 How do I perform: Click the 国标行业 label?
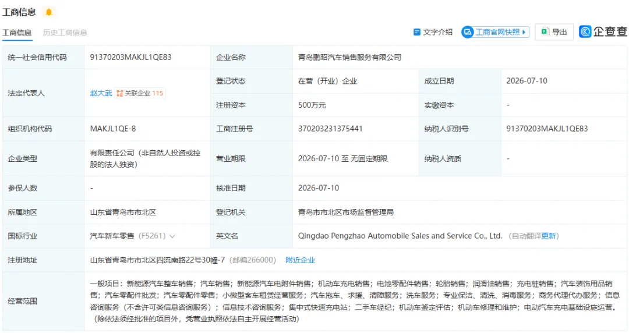[23, 236]
